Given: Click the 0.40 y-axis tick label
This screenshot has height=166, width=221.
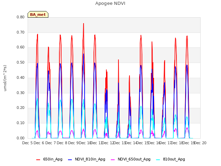Looking at the screenshot, I should tap(21, 77).
